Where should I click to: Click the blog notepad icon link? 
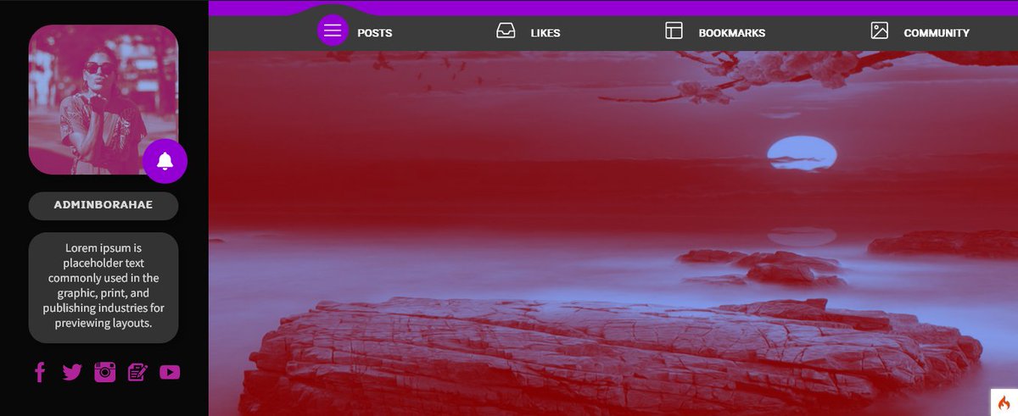pos(137,372)
